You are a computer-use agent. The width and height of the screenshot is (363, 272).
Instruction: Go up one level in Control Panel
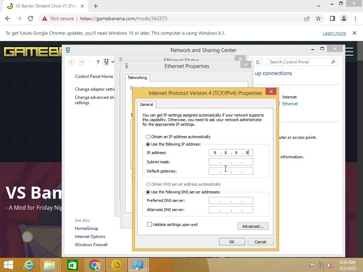(98, 62)
